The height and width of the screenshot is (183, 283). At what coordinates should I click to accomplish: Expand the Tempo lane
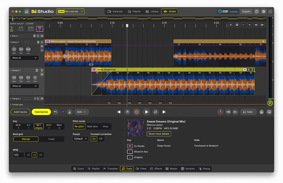pyautogui.click(x=11, y=105)
